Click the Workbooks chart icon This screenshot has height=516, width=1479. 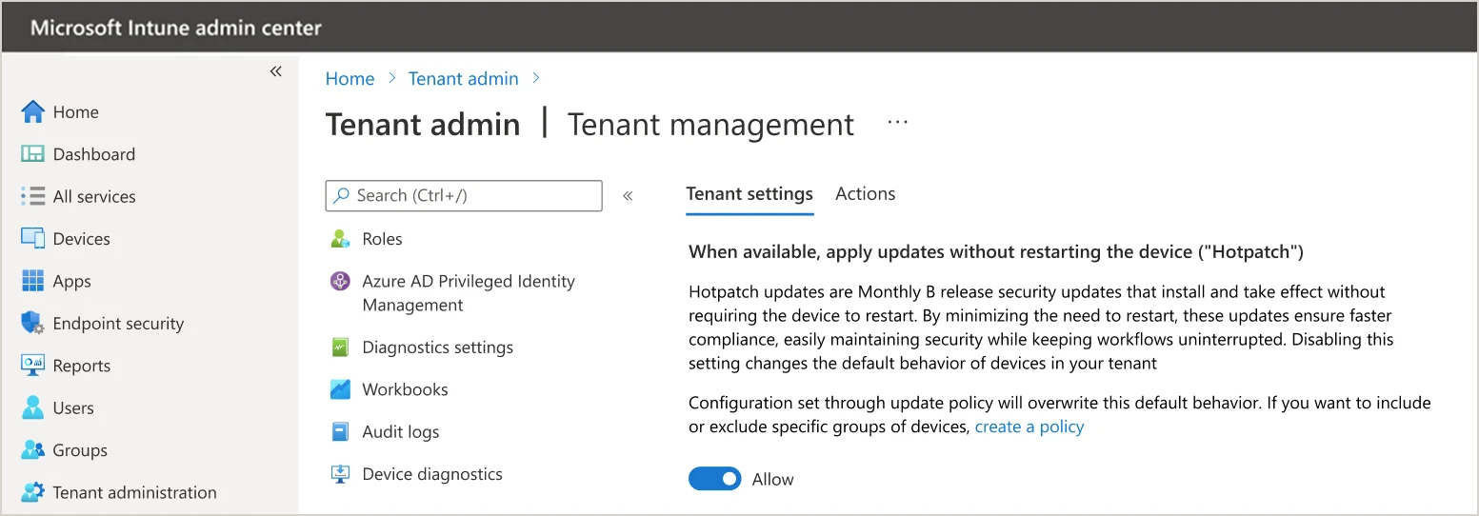tap(340, 389)
